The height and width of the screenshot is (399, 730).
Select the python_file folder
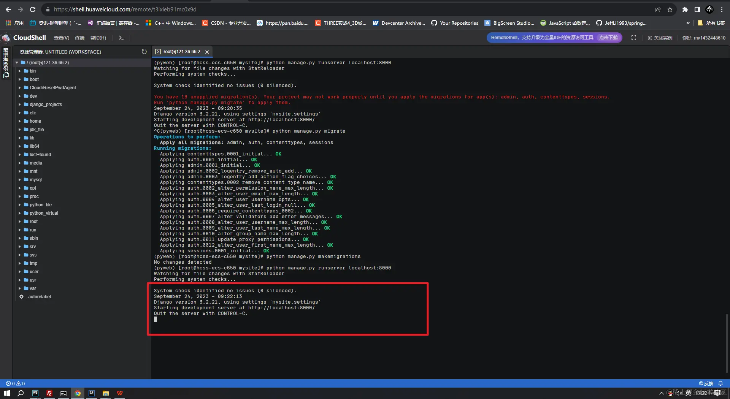click(x=82, y=205)
